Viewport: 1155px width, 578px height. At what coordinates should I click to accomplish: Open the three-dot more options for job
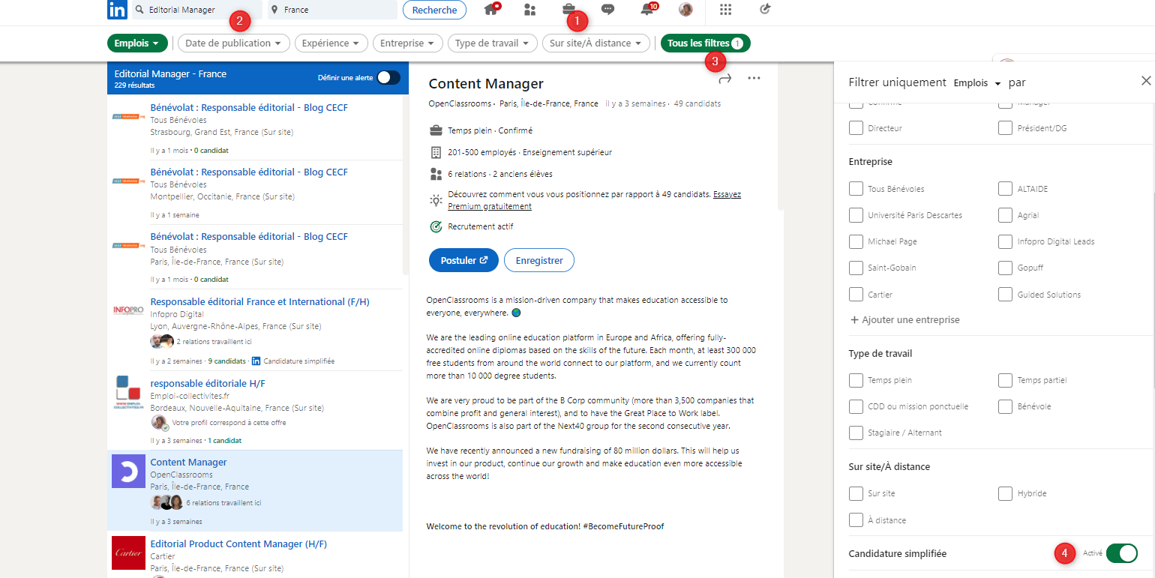pos(754,78)
